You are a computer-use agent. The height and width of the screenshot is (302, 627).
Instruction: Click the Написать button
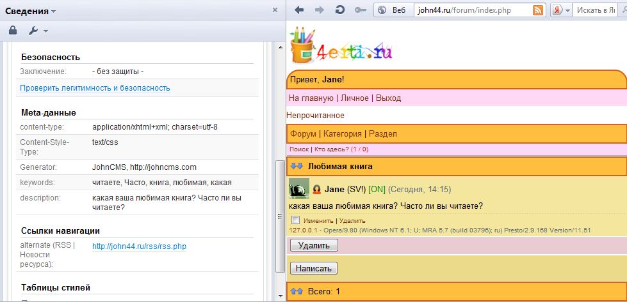pos(313,268)
